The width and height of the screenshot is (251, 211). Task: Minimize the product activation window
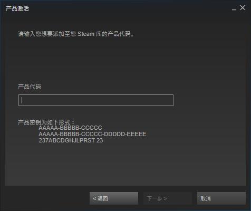click(234, 9)
